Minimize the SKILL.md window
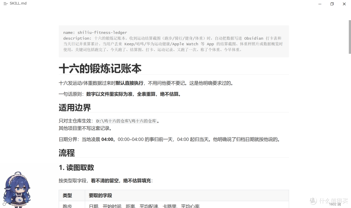This screenshot has height=208, width=351. [x=320, y=4]
